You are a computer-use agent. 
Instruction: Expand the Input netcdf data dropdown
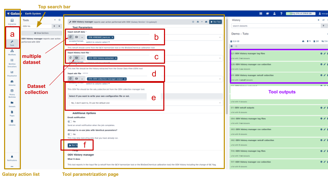tap(220, 37)
